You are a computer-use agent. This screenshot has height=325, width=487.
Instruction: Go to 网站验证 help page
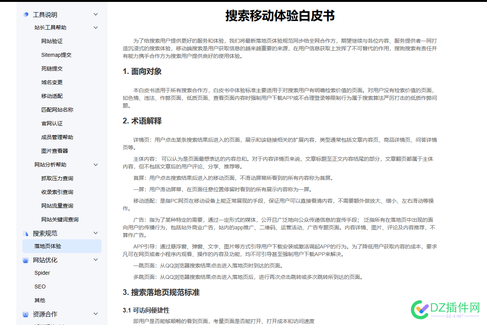point(52,41)
